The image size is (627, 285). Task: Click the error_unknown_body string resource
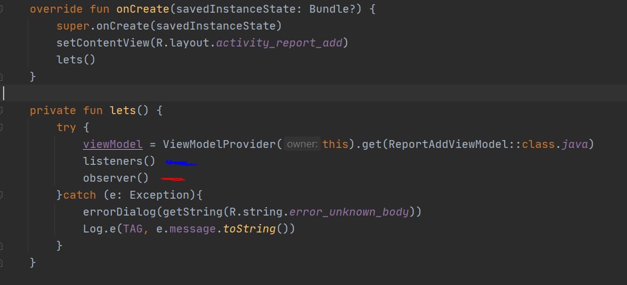(349, 213)
